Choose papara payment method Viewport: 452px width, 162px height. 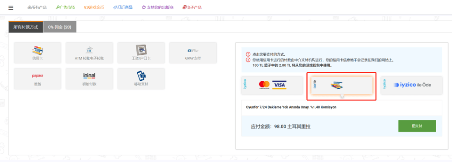click(x=38, y=79)
